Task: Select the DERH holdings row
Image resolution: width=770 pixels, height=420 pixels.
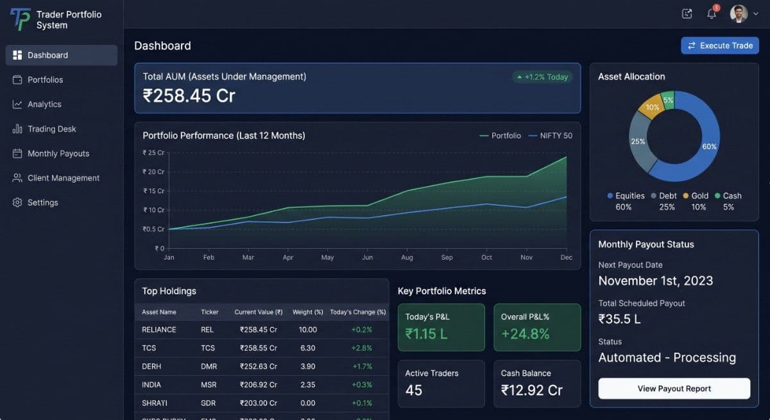Action: point(262,366)
